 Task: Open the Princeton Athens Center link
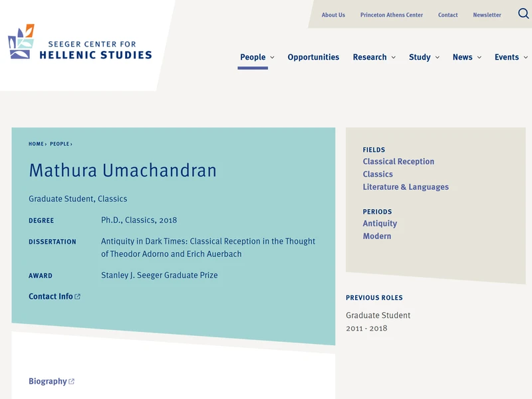pos(392,15)
